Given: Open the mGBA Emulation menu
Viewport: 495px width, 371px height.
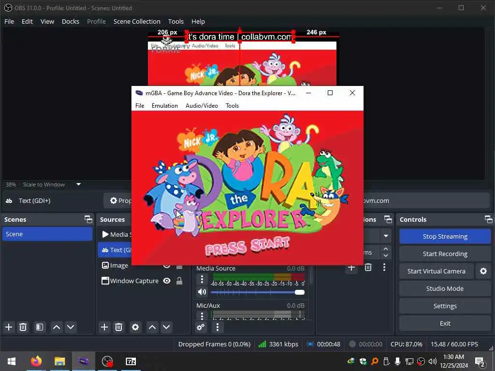Looking at the screenshot, I should 164,106.
